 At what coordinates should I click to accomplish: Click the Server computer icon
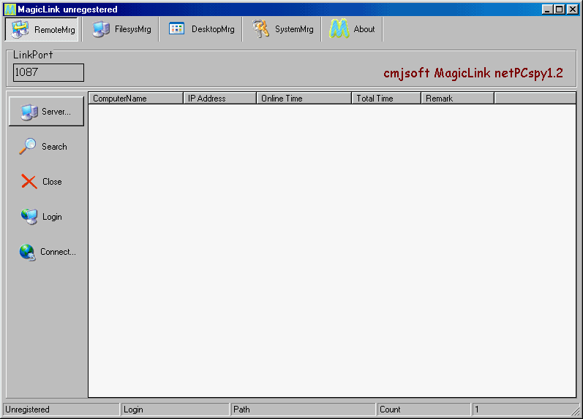point(29,112)
